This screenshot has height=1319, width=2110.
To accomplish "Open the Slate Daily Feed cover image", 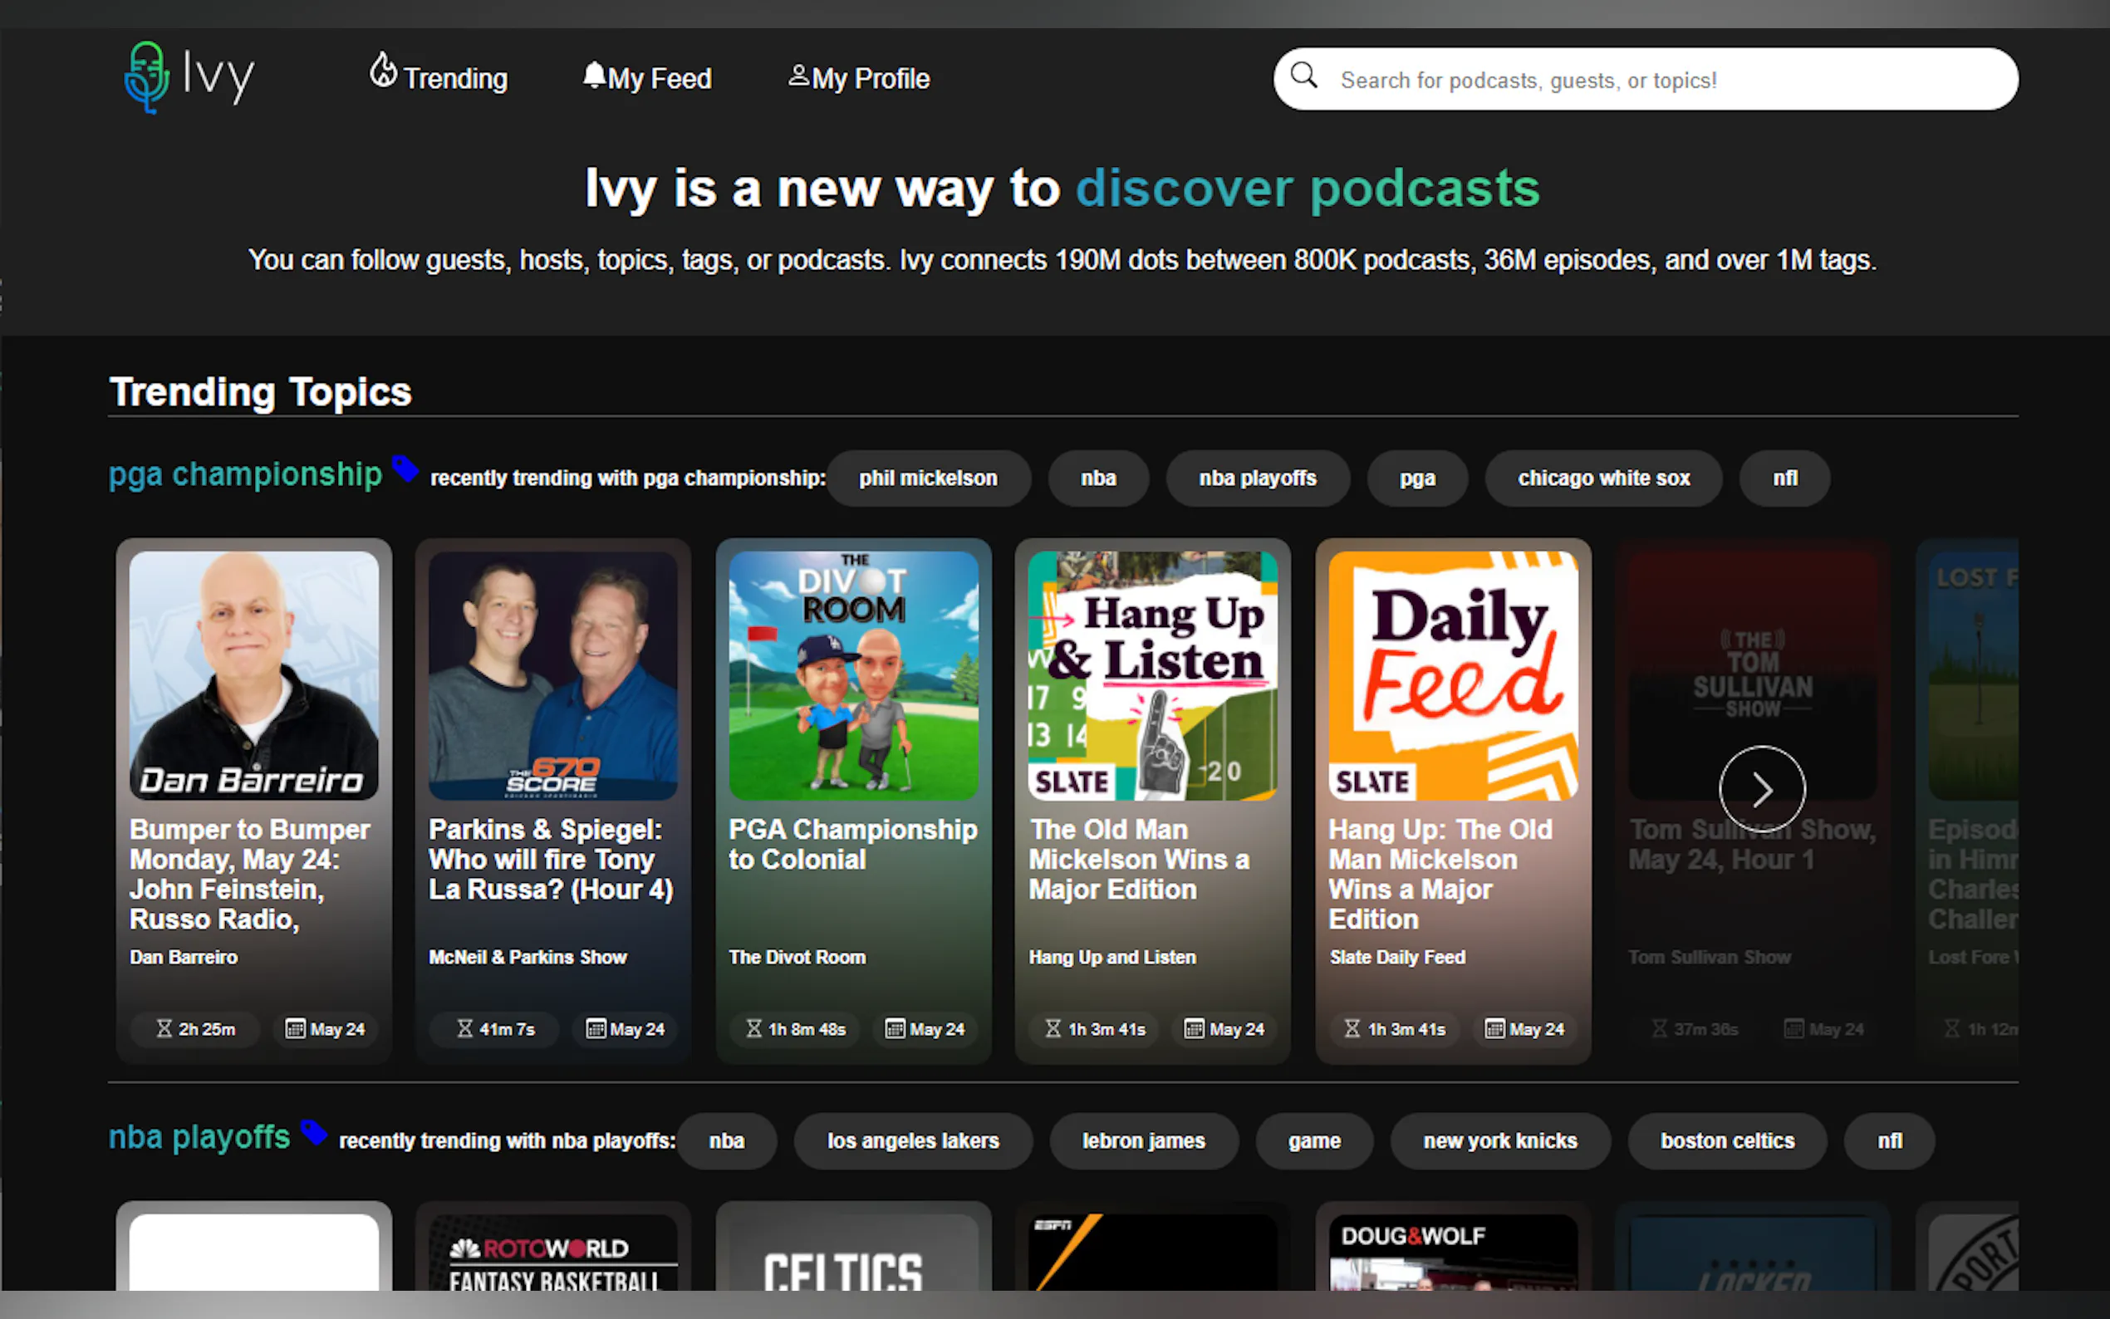I will pos(1452,675).
